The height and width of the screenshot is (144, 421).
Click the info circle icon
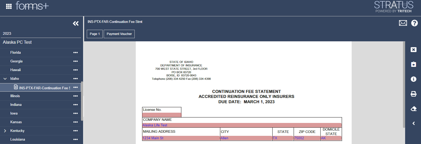click(413, 79)
